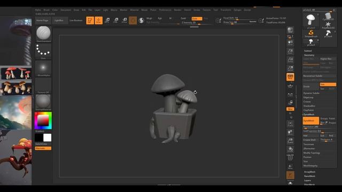The image size is (342, 192).
Task: Click the Local symmetry icon
Action: [x=290, y=94]
